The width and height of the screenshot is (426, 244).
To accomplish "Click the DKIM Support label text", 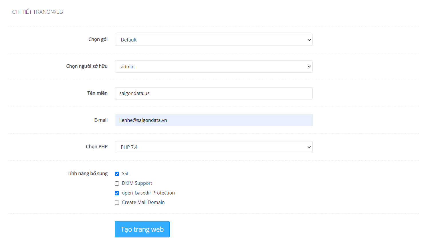I will (x=137, y=183).
